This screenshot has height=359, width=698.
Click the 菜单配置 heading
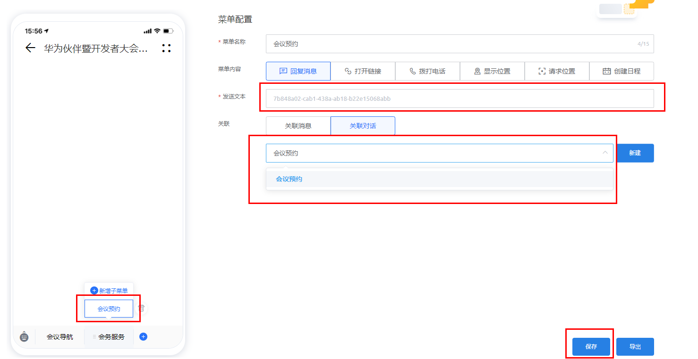235,19
